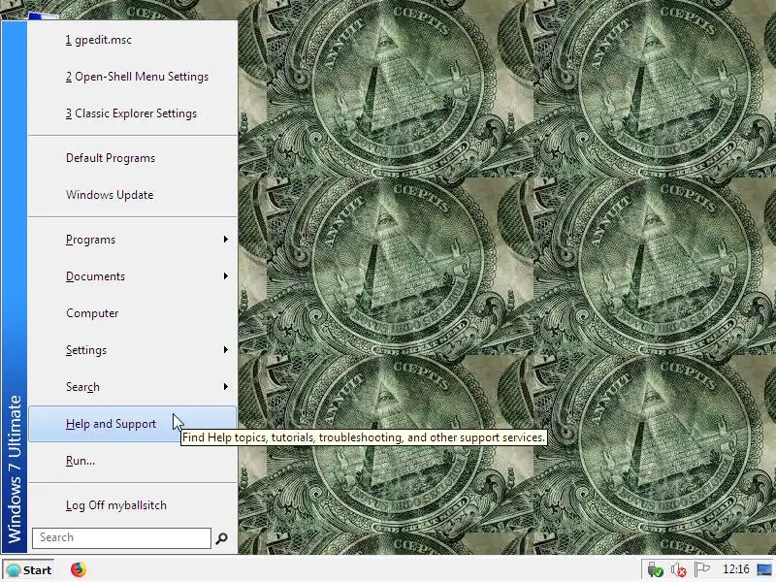This screenshot has height=582, width=776.
Task: Focus the Search input box
Action: 121,538
